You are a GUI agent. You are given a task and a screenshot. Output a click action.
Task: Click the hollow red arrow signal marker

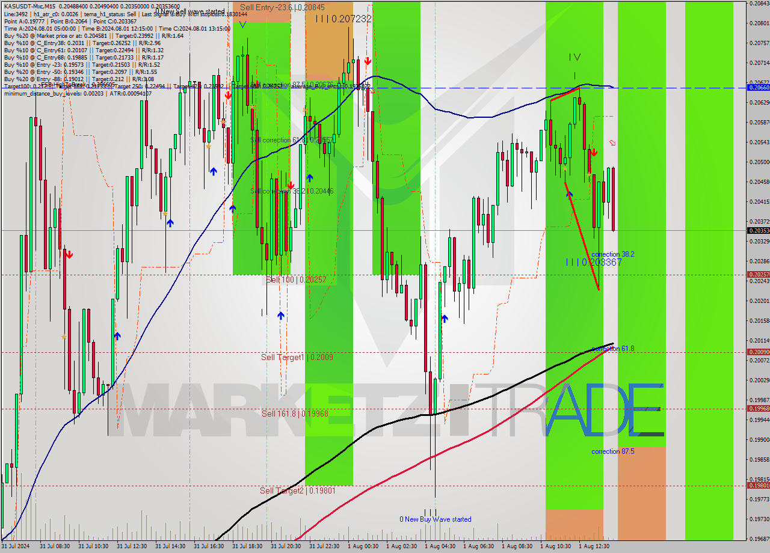612,142
